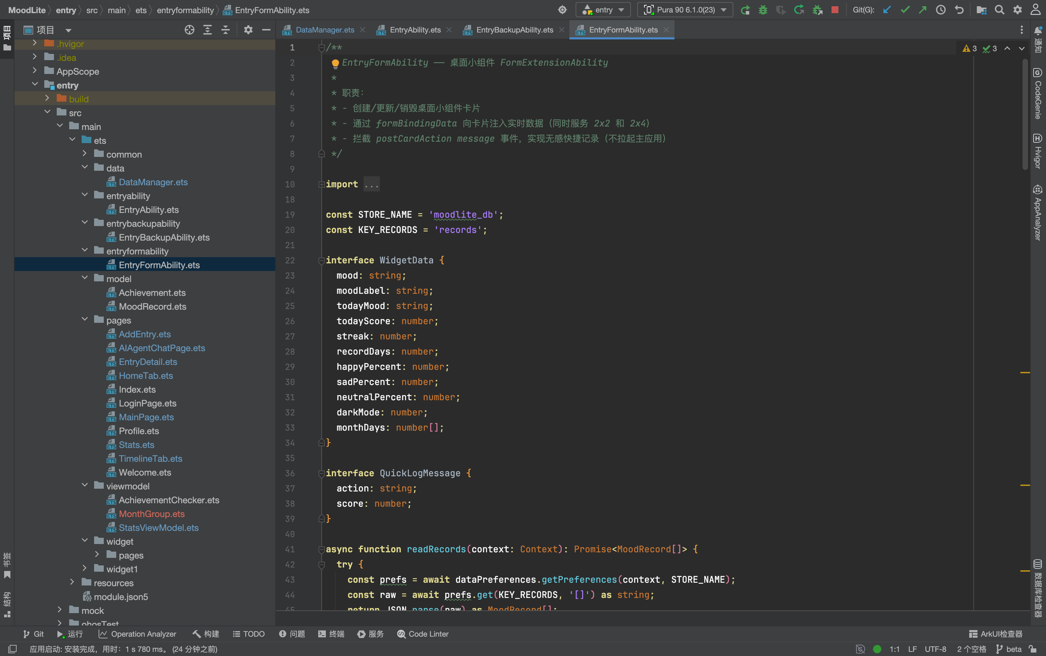Expand the resources folder

click(72, 582)
